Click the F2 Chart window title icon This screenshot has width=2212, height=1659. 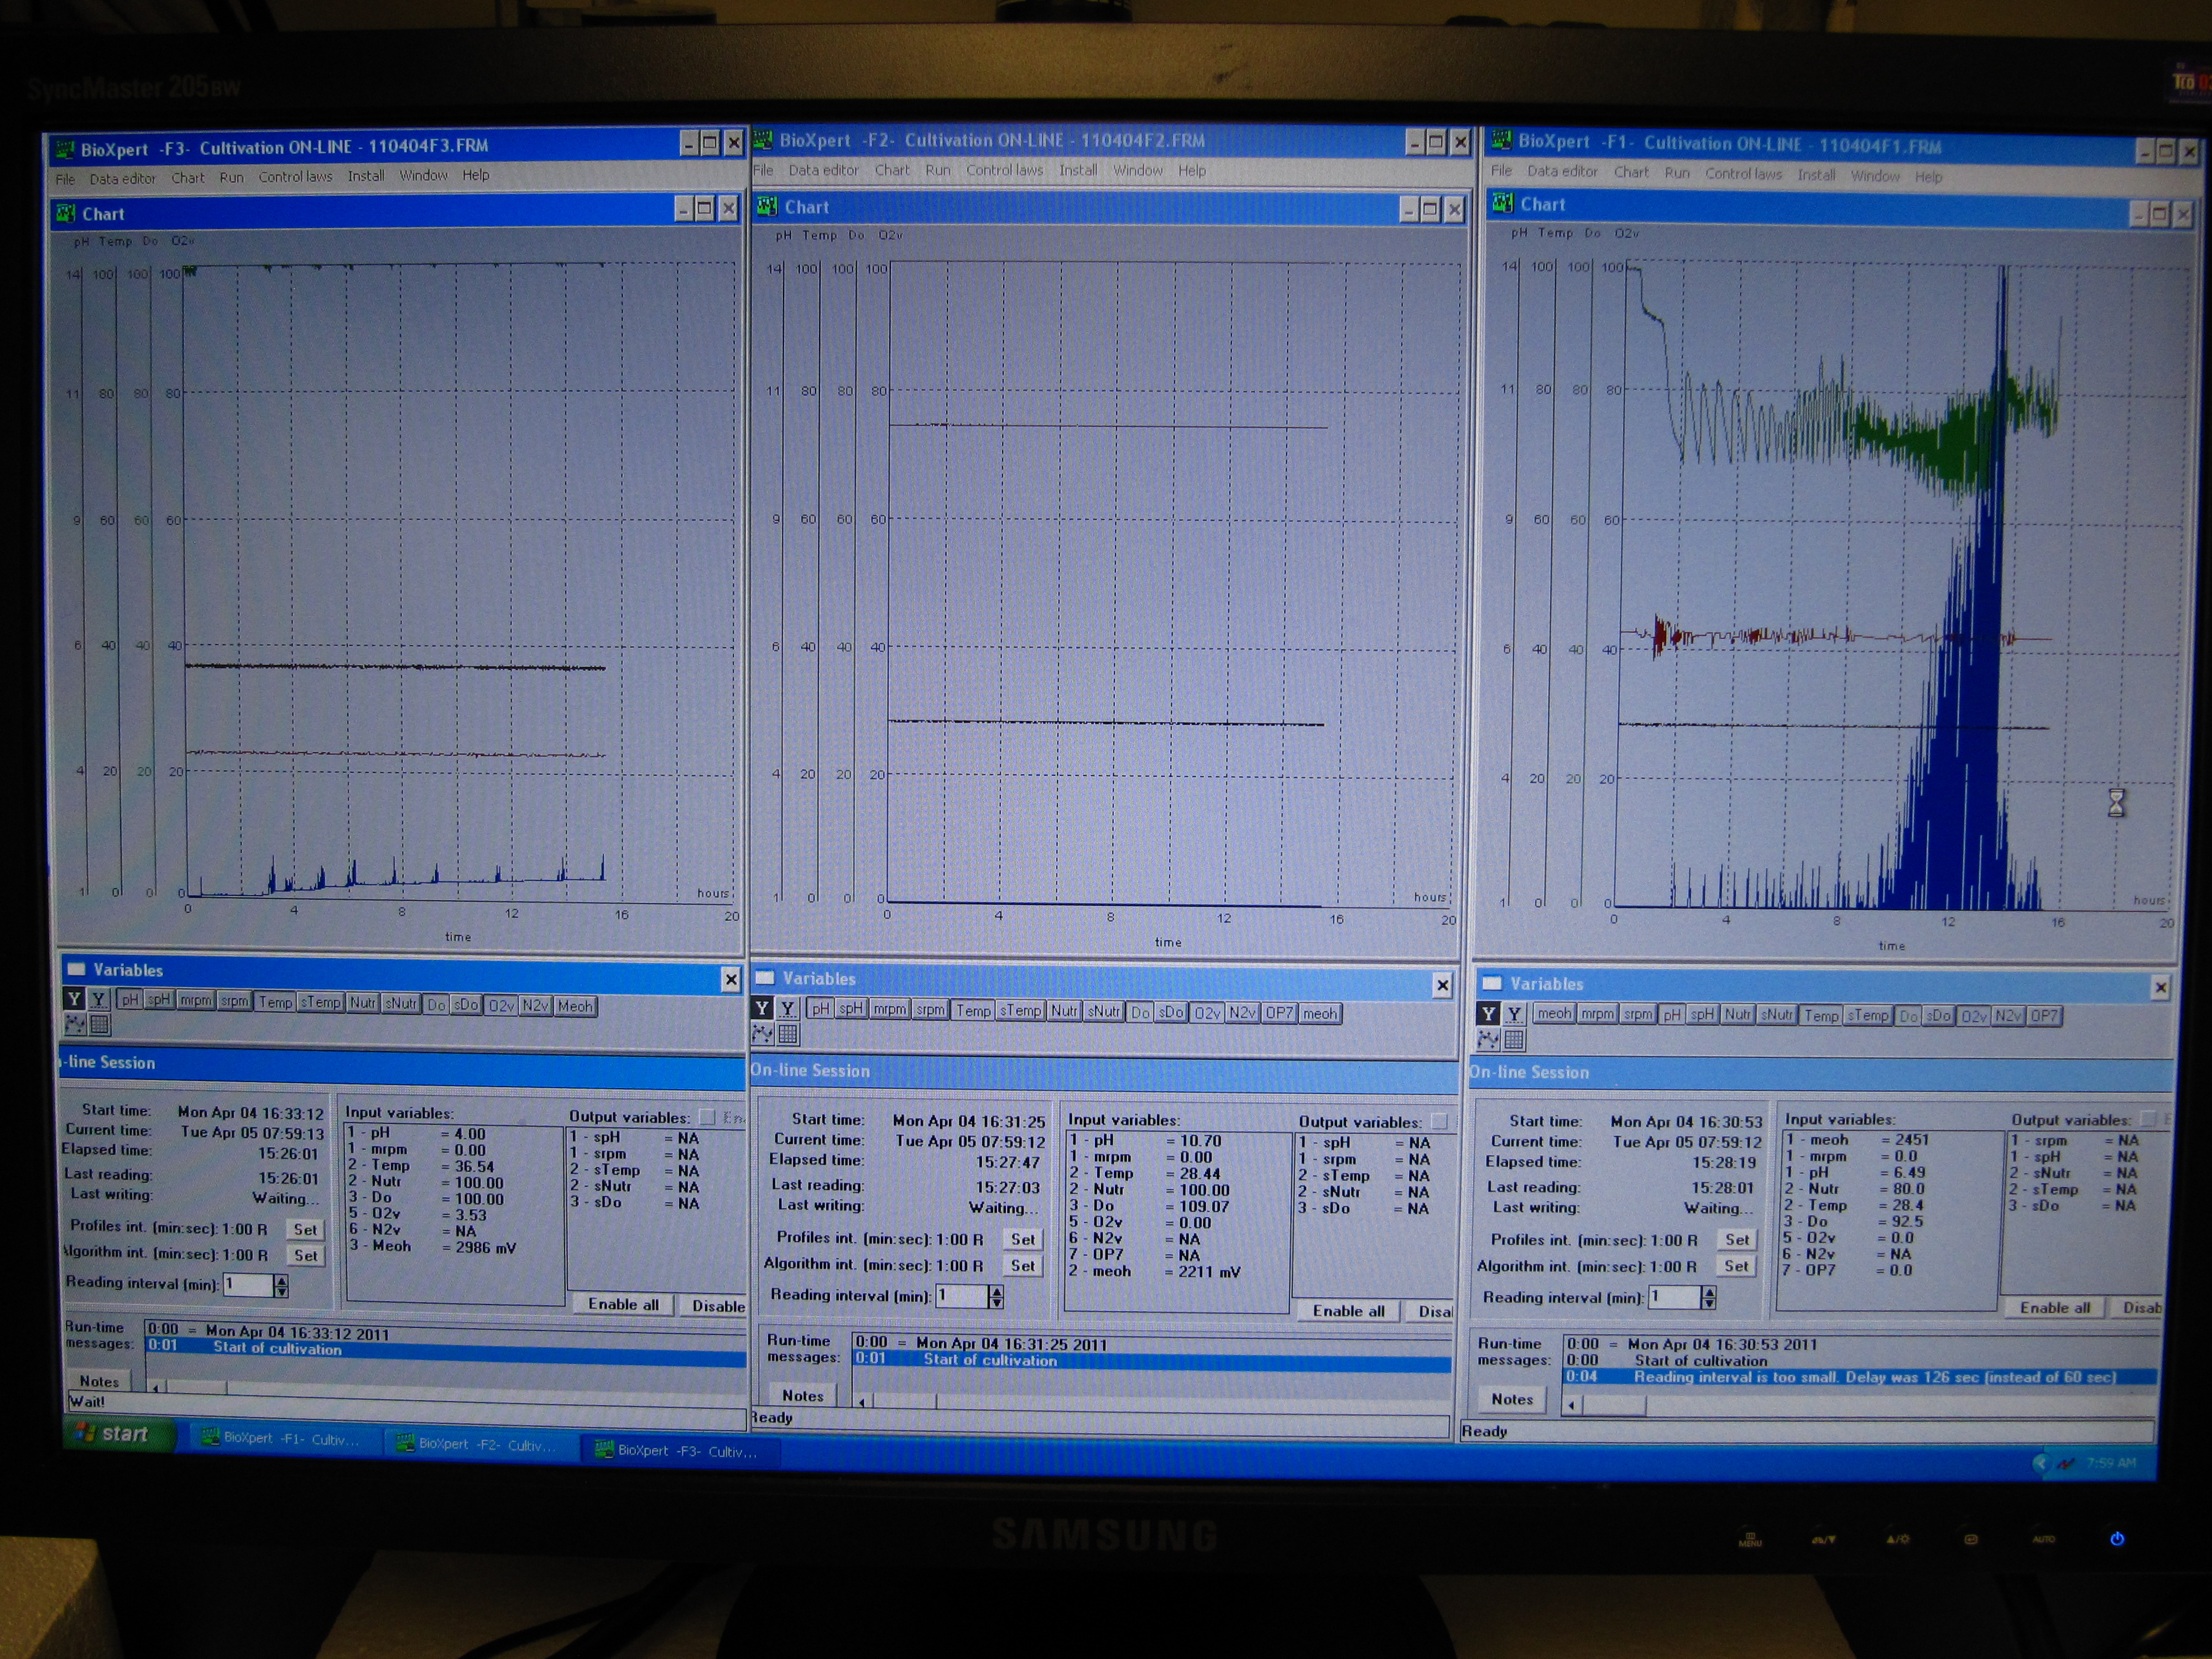tap(767, 207)
